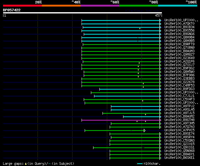
Task: Click the UniRef100_A7PVC5 label
Action: pos(179,130)
